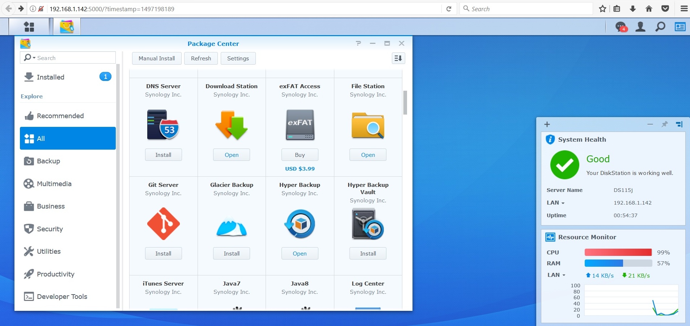Select the Git Server package icon
The image size is (690, 326).
tap(163, 224)
